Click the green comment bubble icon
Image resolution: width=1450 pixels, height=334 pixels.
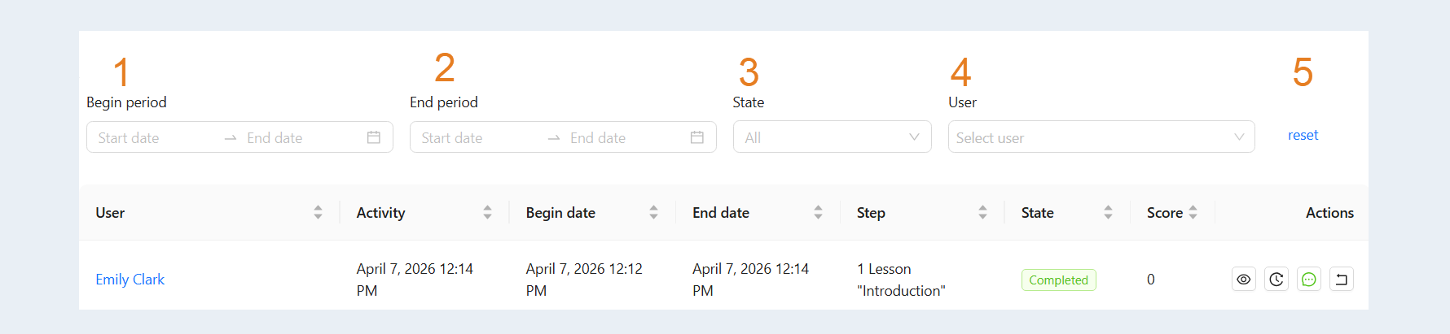tap(1308, 280)
